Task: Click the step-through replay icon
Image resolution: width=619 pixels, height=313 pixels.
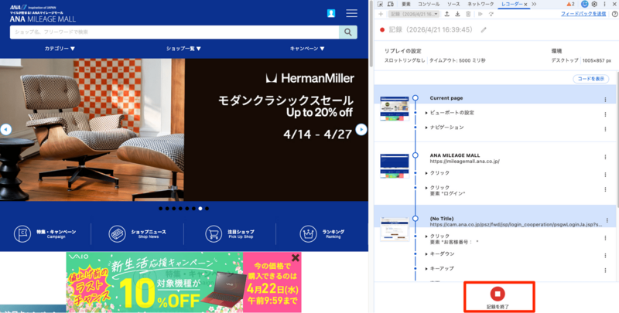Action: [491, 14]
